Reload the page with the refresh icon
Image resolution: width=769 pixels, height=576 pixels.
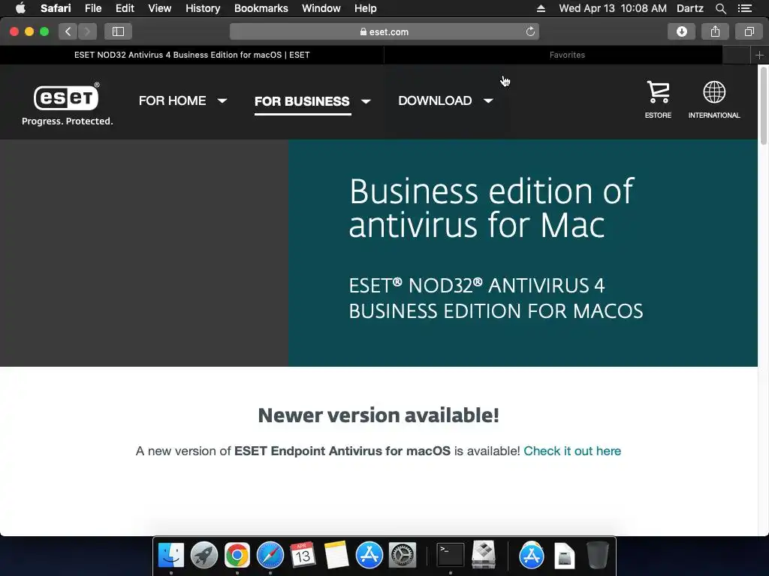[530, 31]
